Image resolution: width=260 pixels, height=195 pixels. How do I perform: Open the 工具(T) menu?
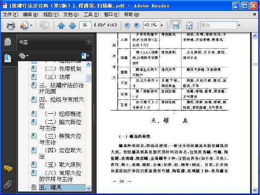point(91,15)
